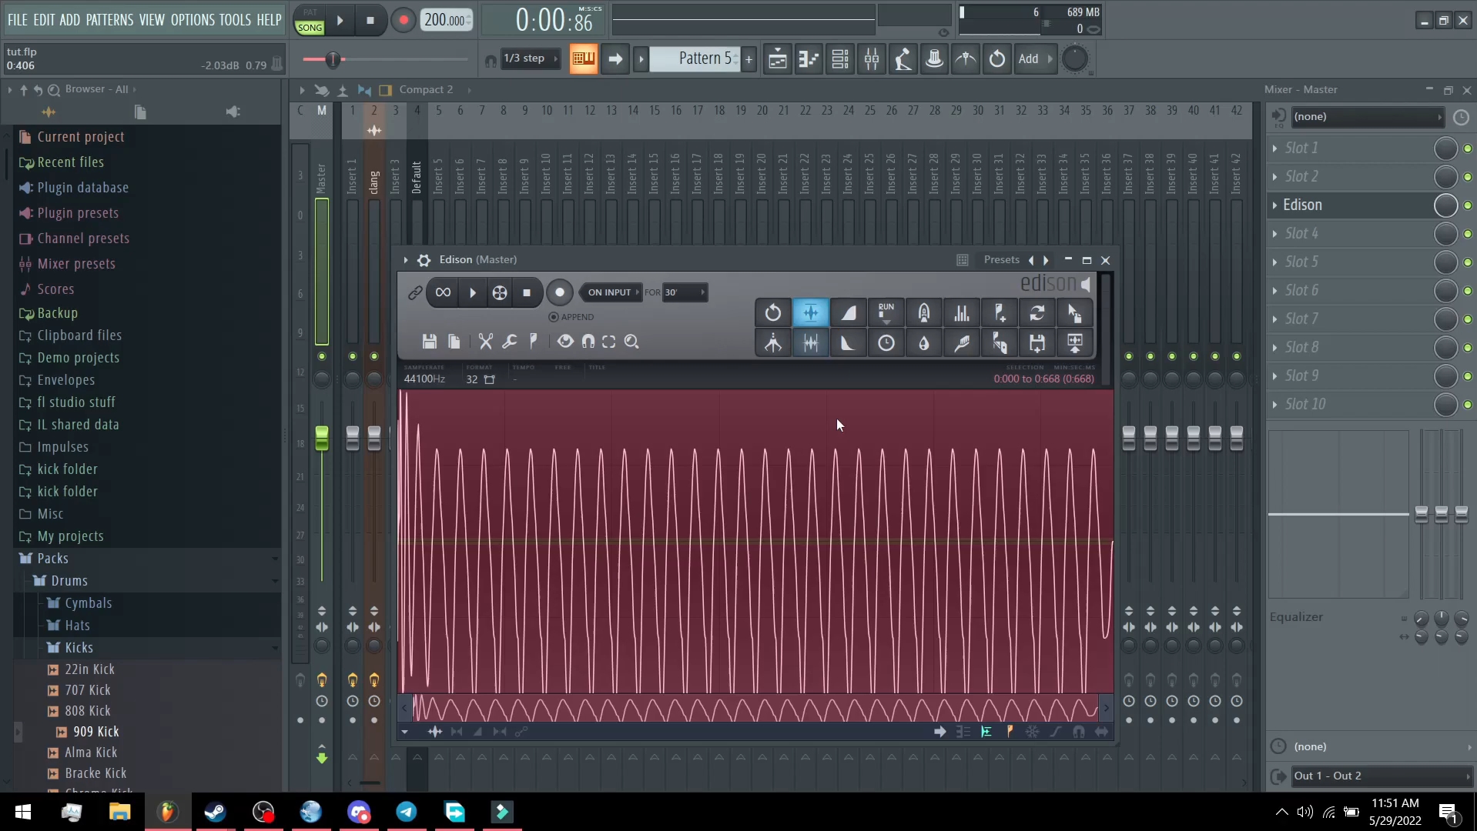
Task: Click the Edison time stretch clock button
Action: [x=886, y=343]
